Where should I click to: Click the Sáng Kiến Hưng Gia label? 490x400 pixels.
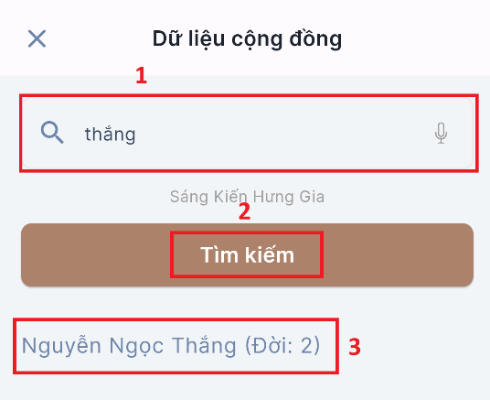tap(247, 197)
